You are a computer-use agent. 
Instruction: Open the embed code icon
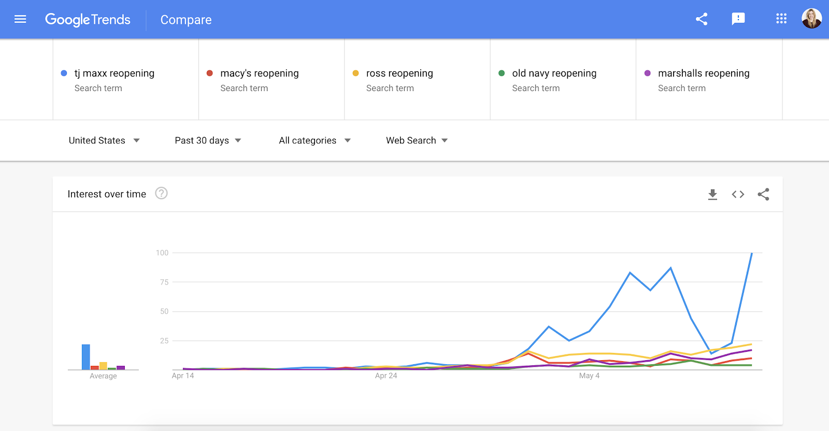(738, 195)
